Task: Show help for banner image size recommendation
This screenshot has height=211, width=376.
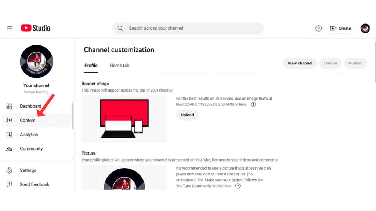Action: pyautogui.click(x=253, y=104)
